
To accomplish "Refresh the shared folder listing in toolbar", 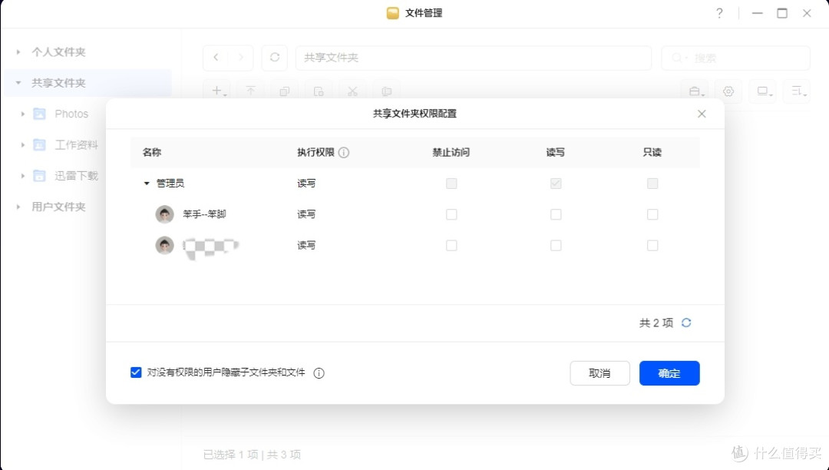I will [274, 58].
